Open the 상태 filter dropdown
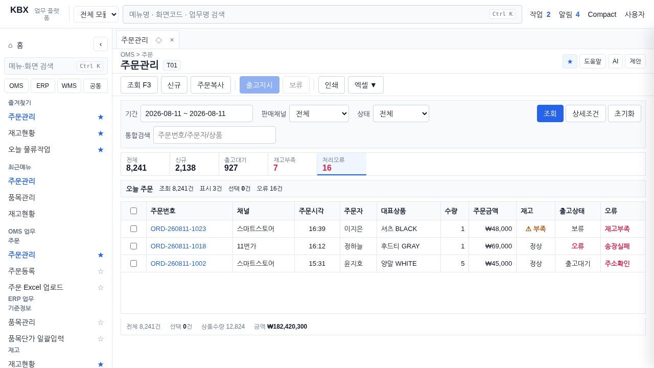Screen dimensions: 654x368 401,113
